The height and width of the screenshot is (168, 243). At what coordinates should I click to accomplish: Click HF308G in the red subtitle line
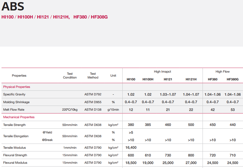tap(99, 17)
